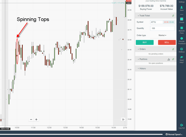This screenshot has width=186, height=137.
Task: Click the playback progress slider bar
Action: 81,134
